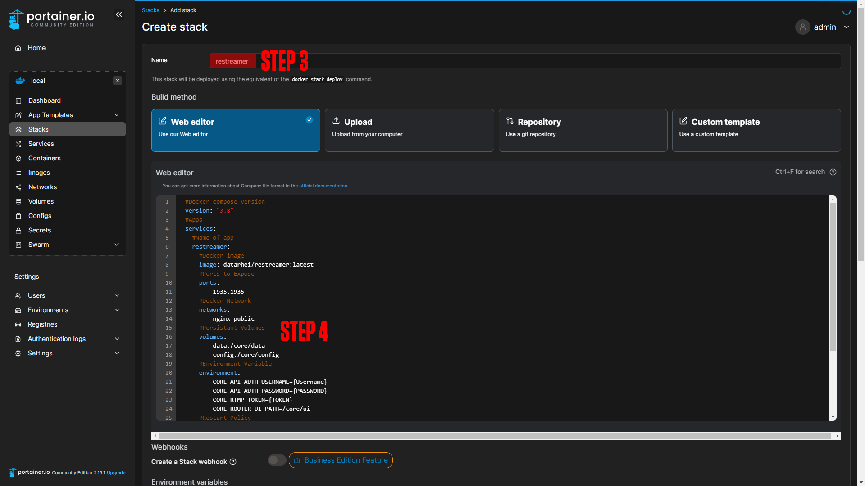Select the Web editor build method
This screenshot has height=486, width=865.
[x=236, y=130]
